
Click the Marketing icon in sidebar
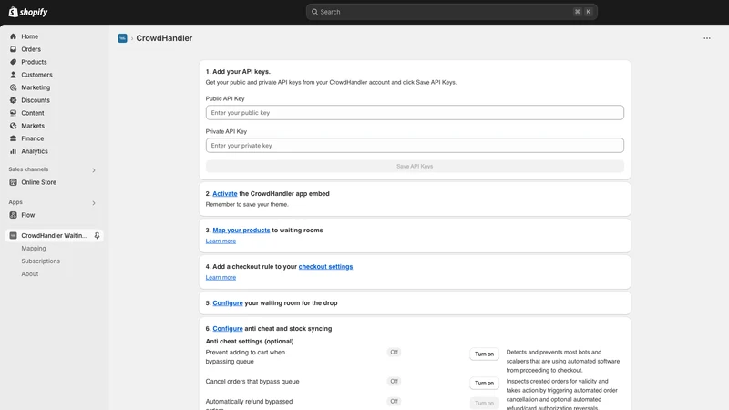click(x=13, y=87)
